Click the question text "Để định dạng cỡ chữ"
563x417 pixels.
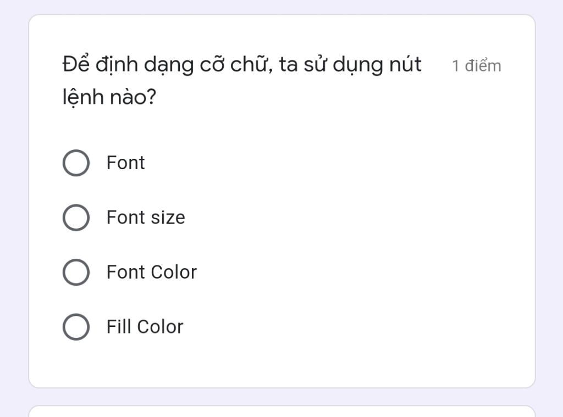(165, 65)
